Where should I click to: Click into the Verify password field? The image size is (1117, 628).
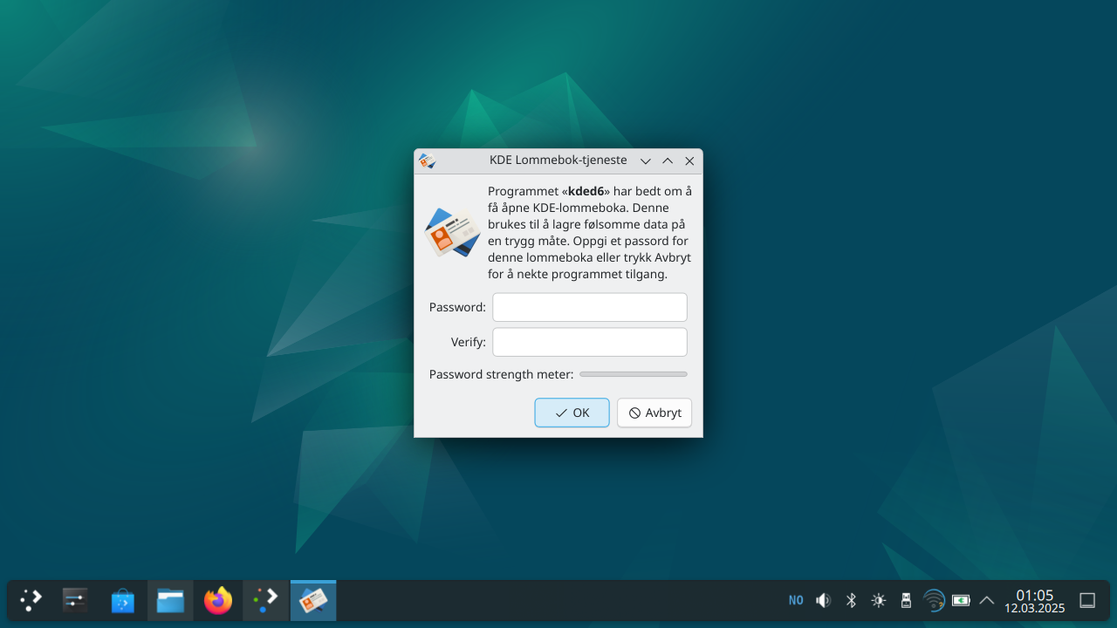[x=590, y=342]
